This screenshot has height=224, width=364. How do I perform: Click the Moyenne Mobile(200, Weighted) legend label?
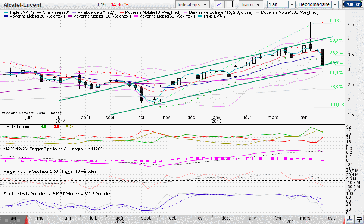coord(290,12)
